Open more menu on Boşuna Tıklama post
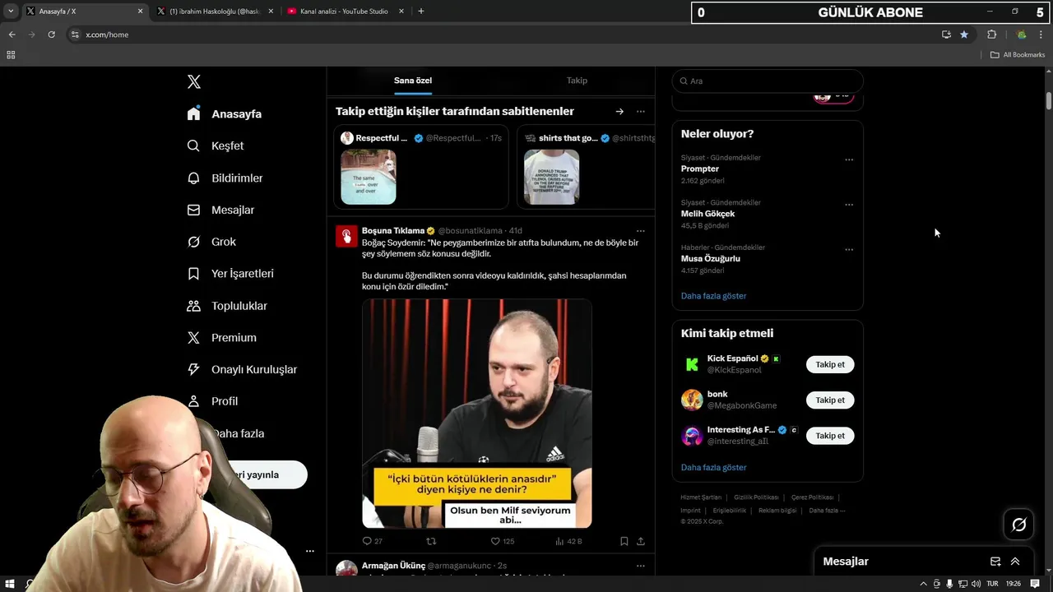 640,231
